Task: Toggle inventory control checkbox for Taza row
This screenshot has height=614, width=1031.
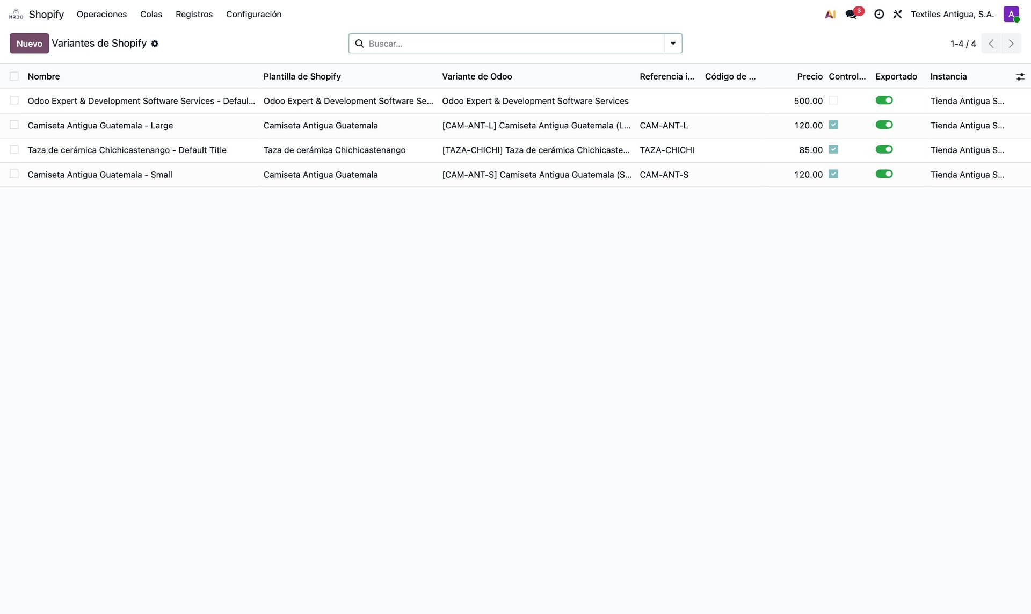Action: pos(833,149)
